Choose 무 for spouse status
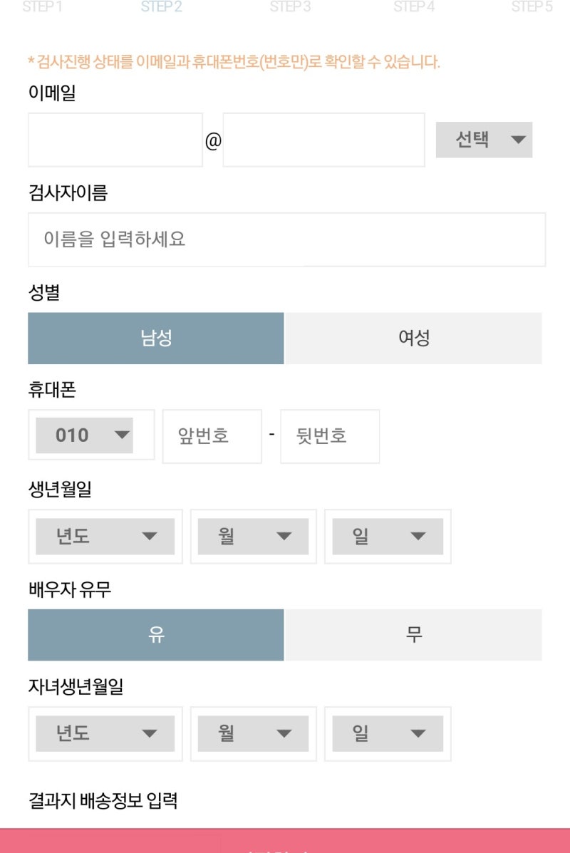The image size is (570, 853). [x=413, y=634]
